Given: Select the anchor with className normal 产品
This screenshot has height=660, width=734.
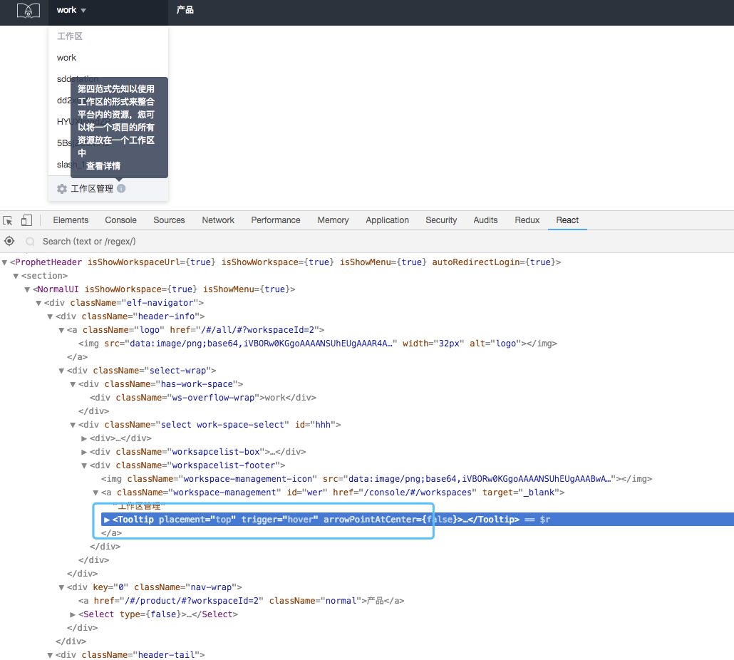Looking at the screenshot, I should point(242,601).
